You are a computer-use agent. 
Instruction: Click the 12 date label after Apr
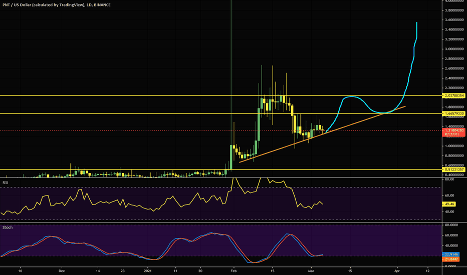pos(428,271)
